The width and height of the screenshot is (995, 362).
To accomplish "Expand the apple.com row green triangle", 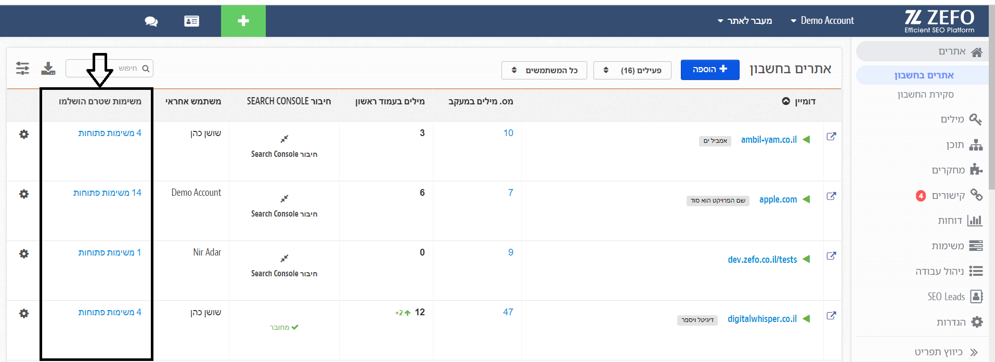I will pos(806,199).
